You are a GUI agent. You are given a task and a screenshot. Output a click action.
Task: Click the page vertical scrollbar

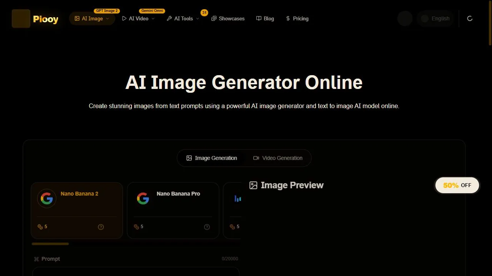[x=490, y=23]
